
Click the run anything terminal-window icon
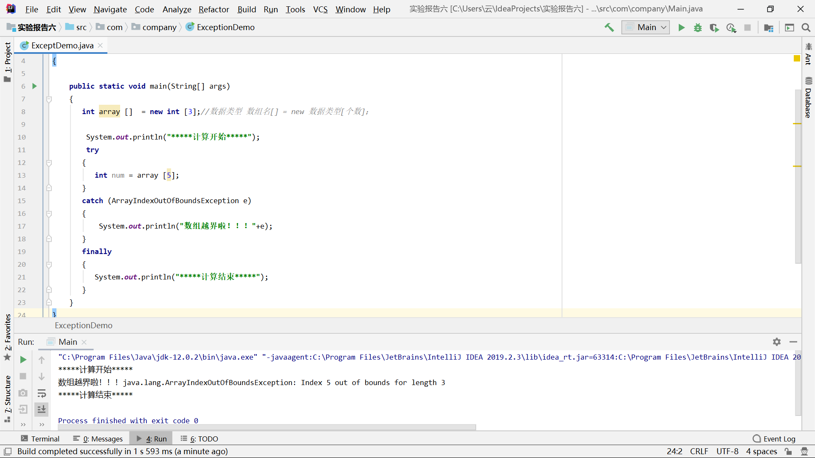[x=790, y=28]
